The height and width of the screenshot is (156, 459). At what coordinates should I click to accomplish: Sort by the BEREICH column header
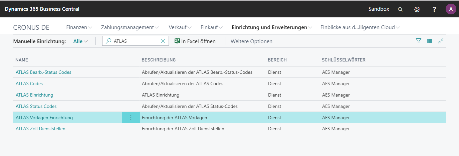pos(277,60)
